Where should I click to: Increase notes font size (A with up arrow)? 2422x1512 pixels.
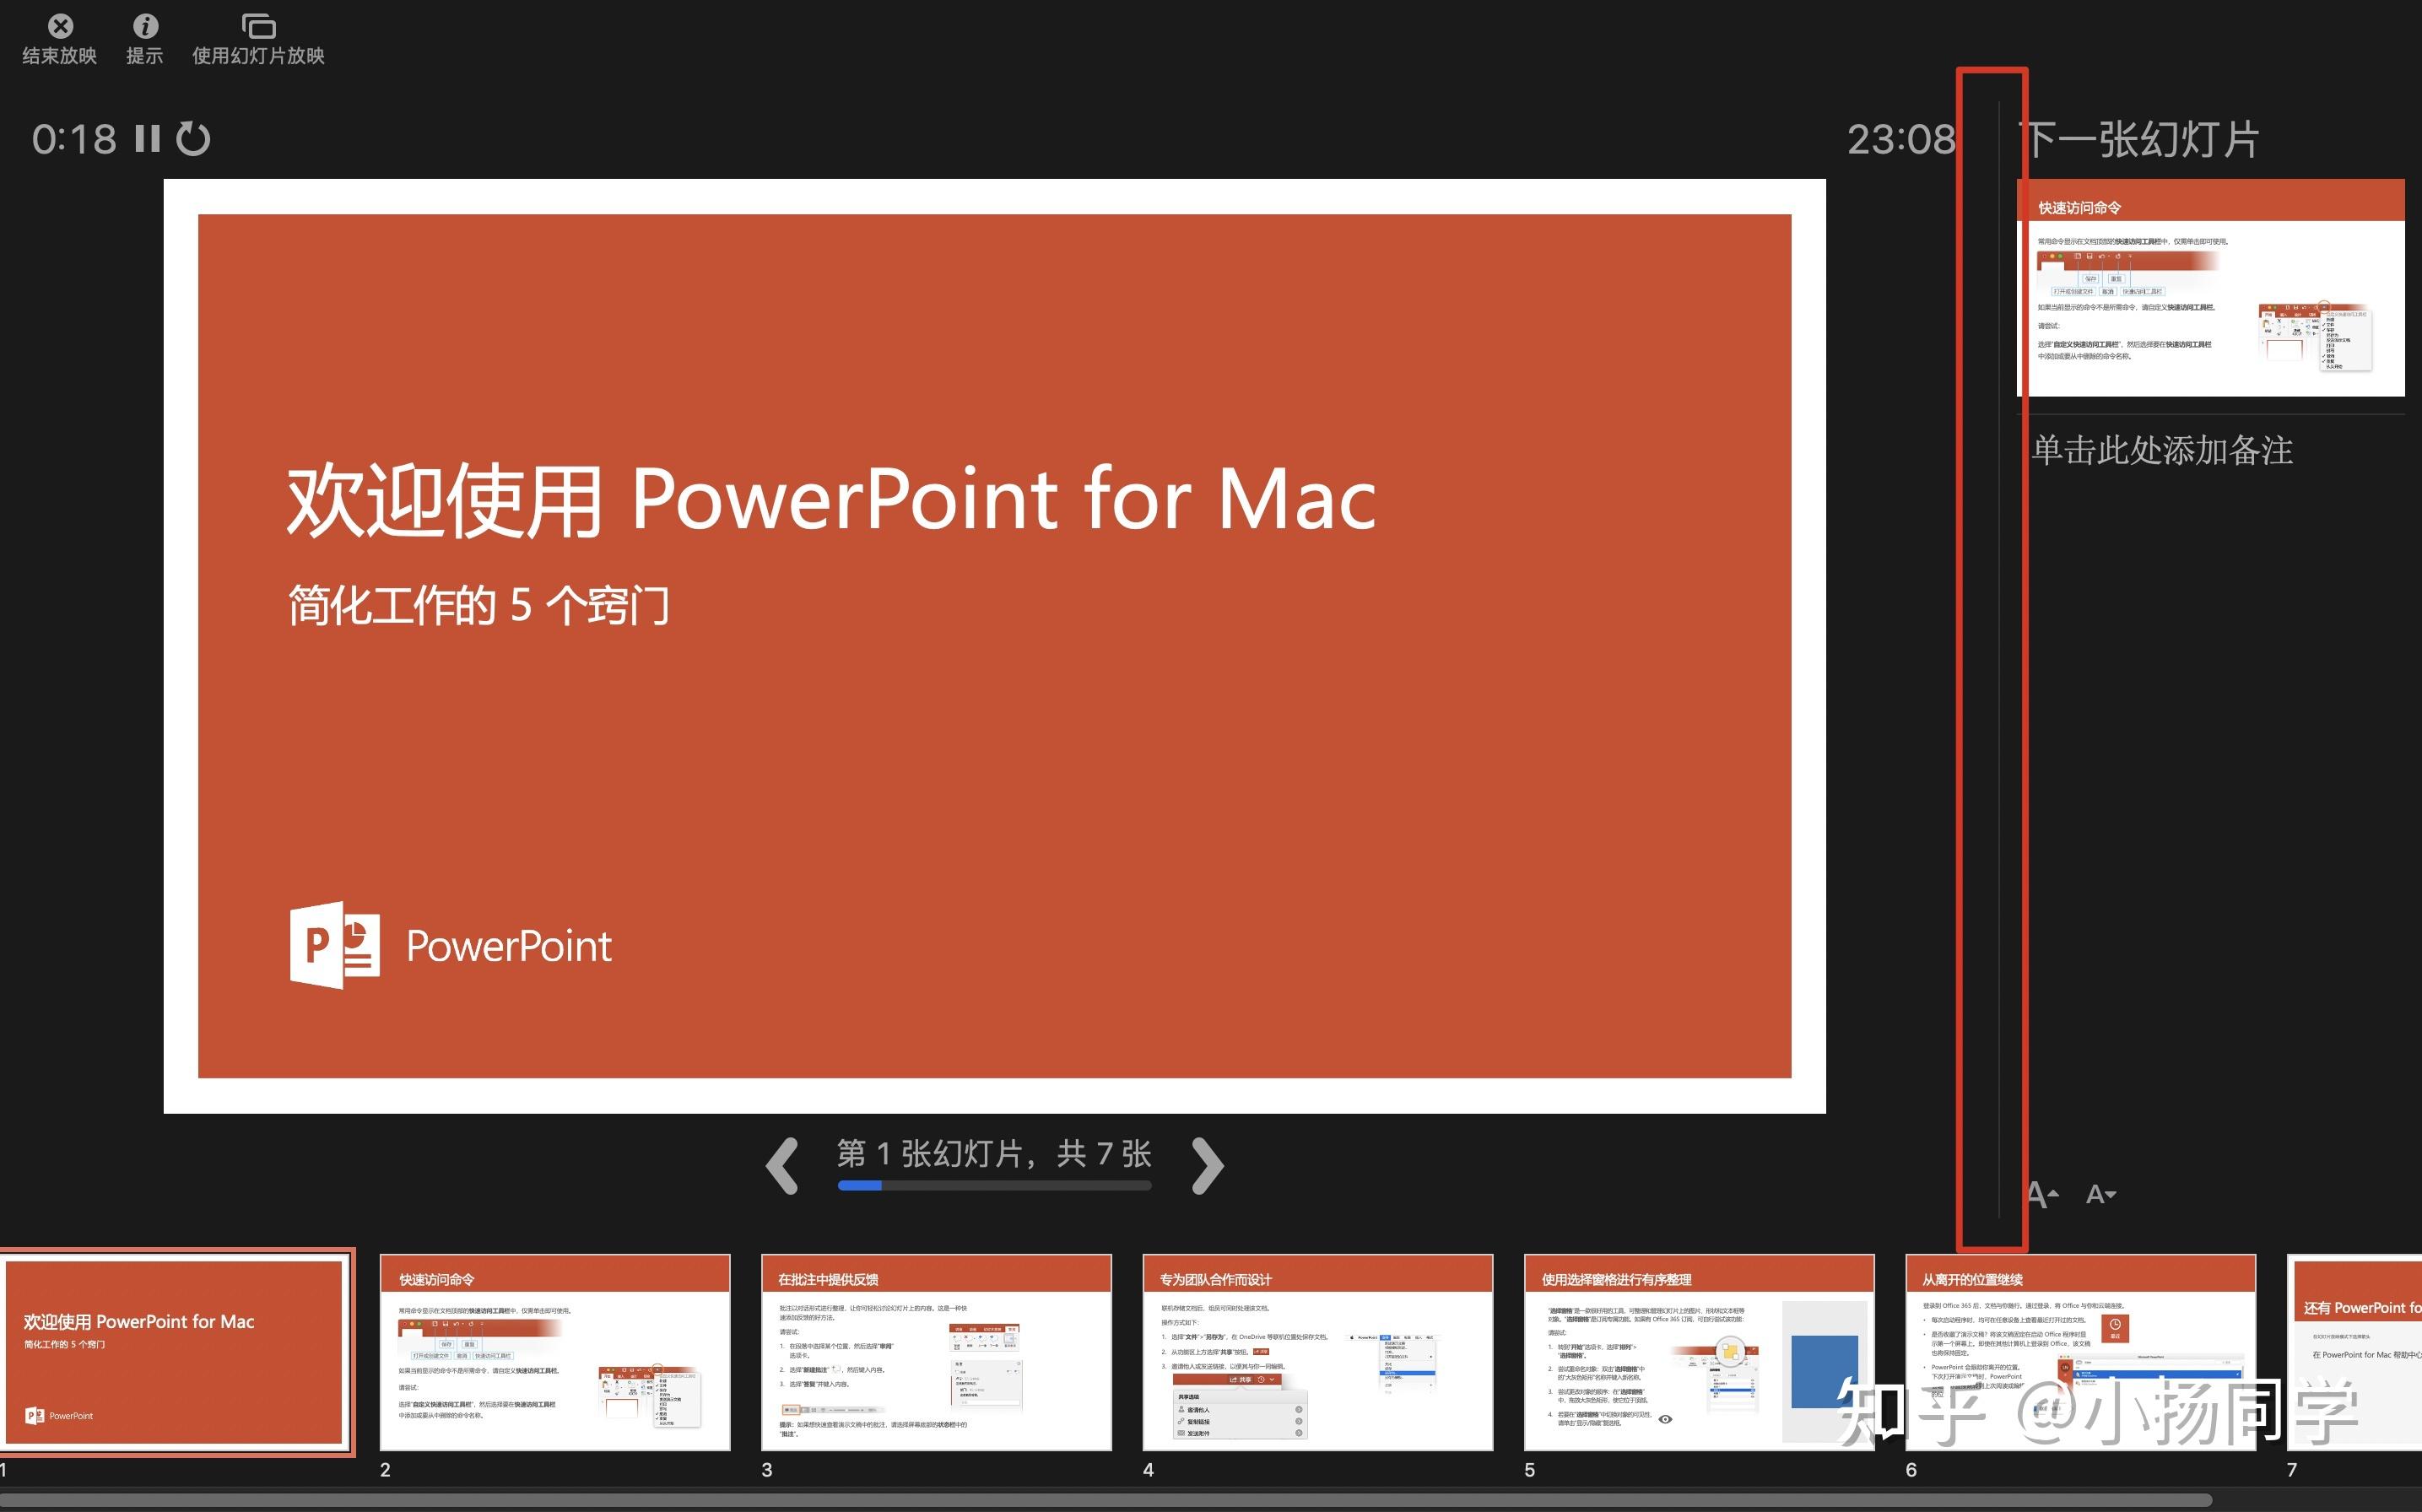click(2042, 1194)
